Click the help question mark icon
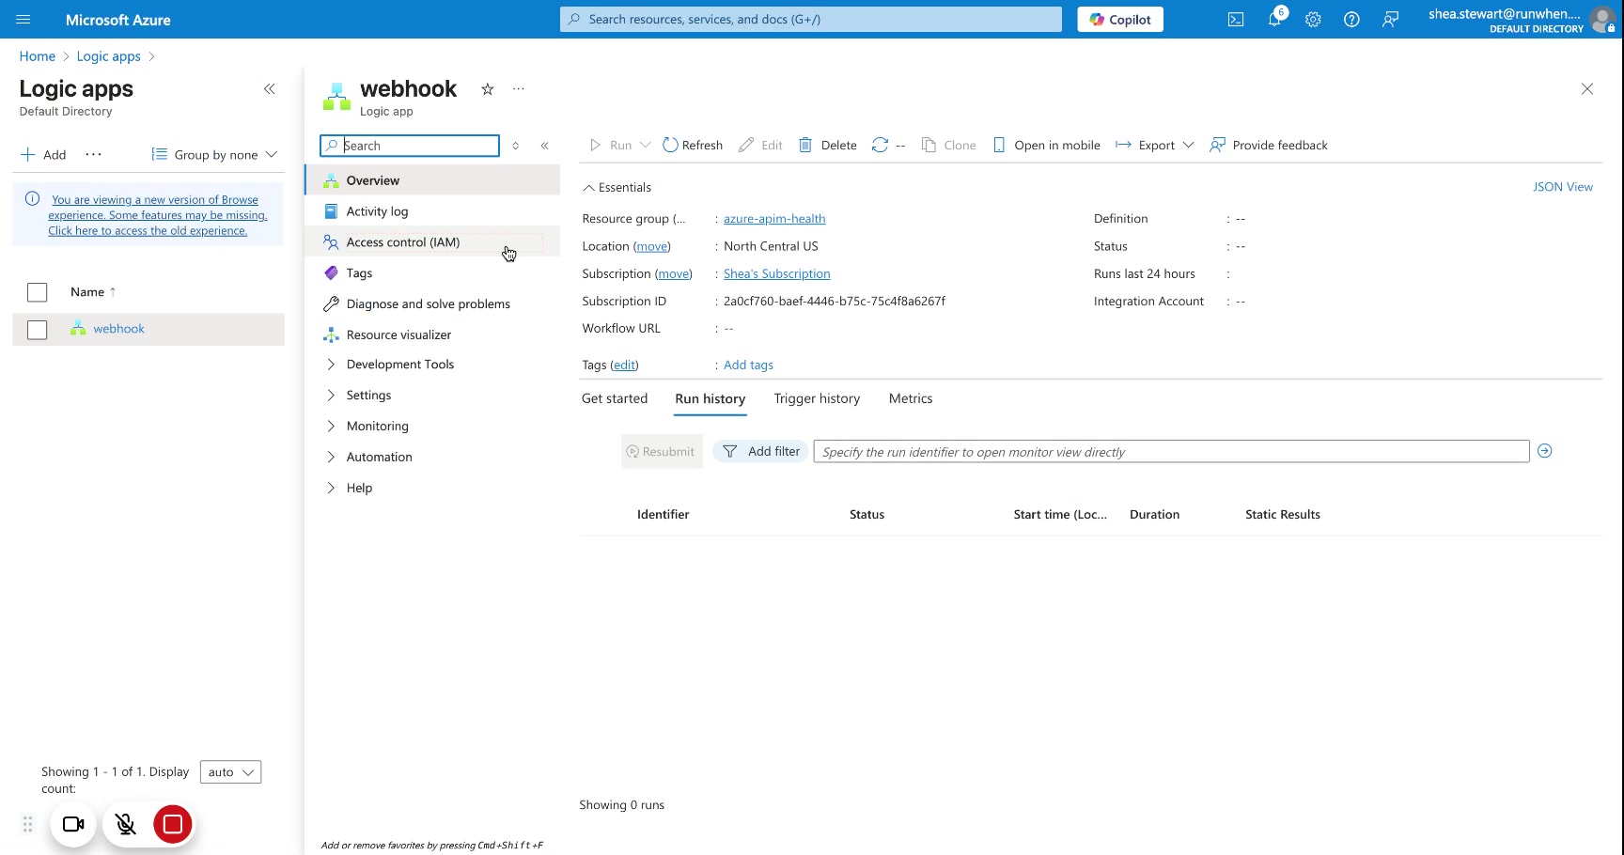 point(1351,20)
